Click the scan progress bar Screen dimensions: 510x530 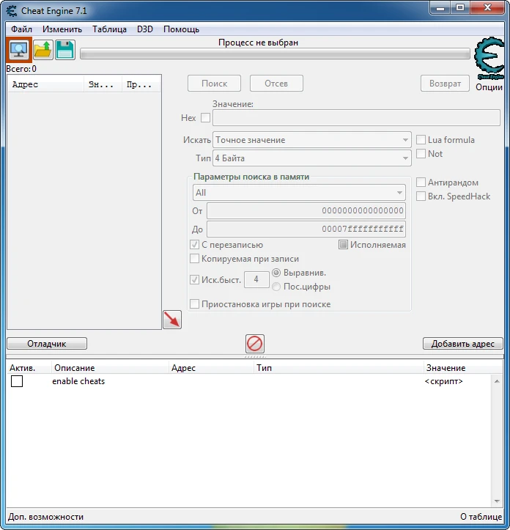(275, 54)
